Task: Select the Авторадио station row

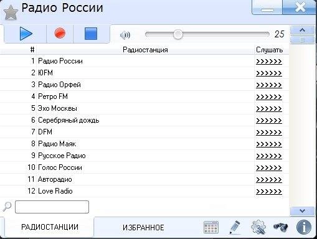Action: (x=144, y=179)
